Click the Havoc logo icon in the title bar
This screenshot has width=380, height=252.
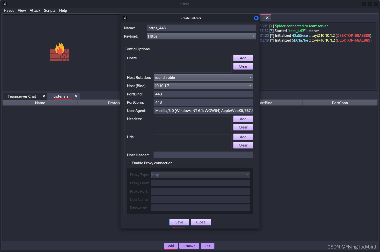pos(5,4)
